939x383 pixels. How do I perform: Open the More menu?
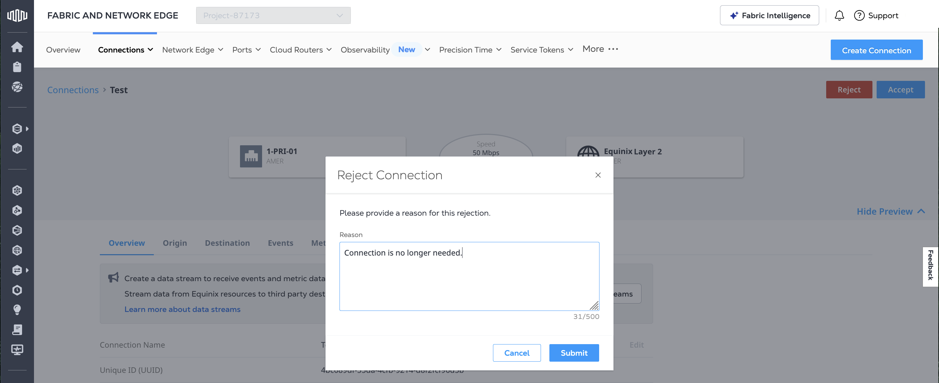coord(600,49)
